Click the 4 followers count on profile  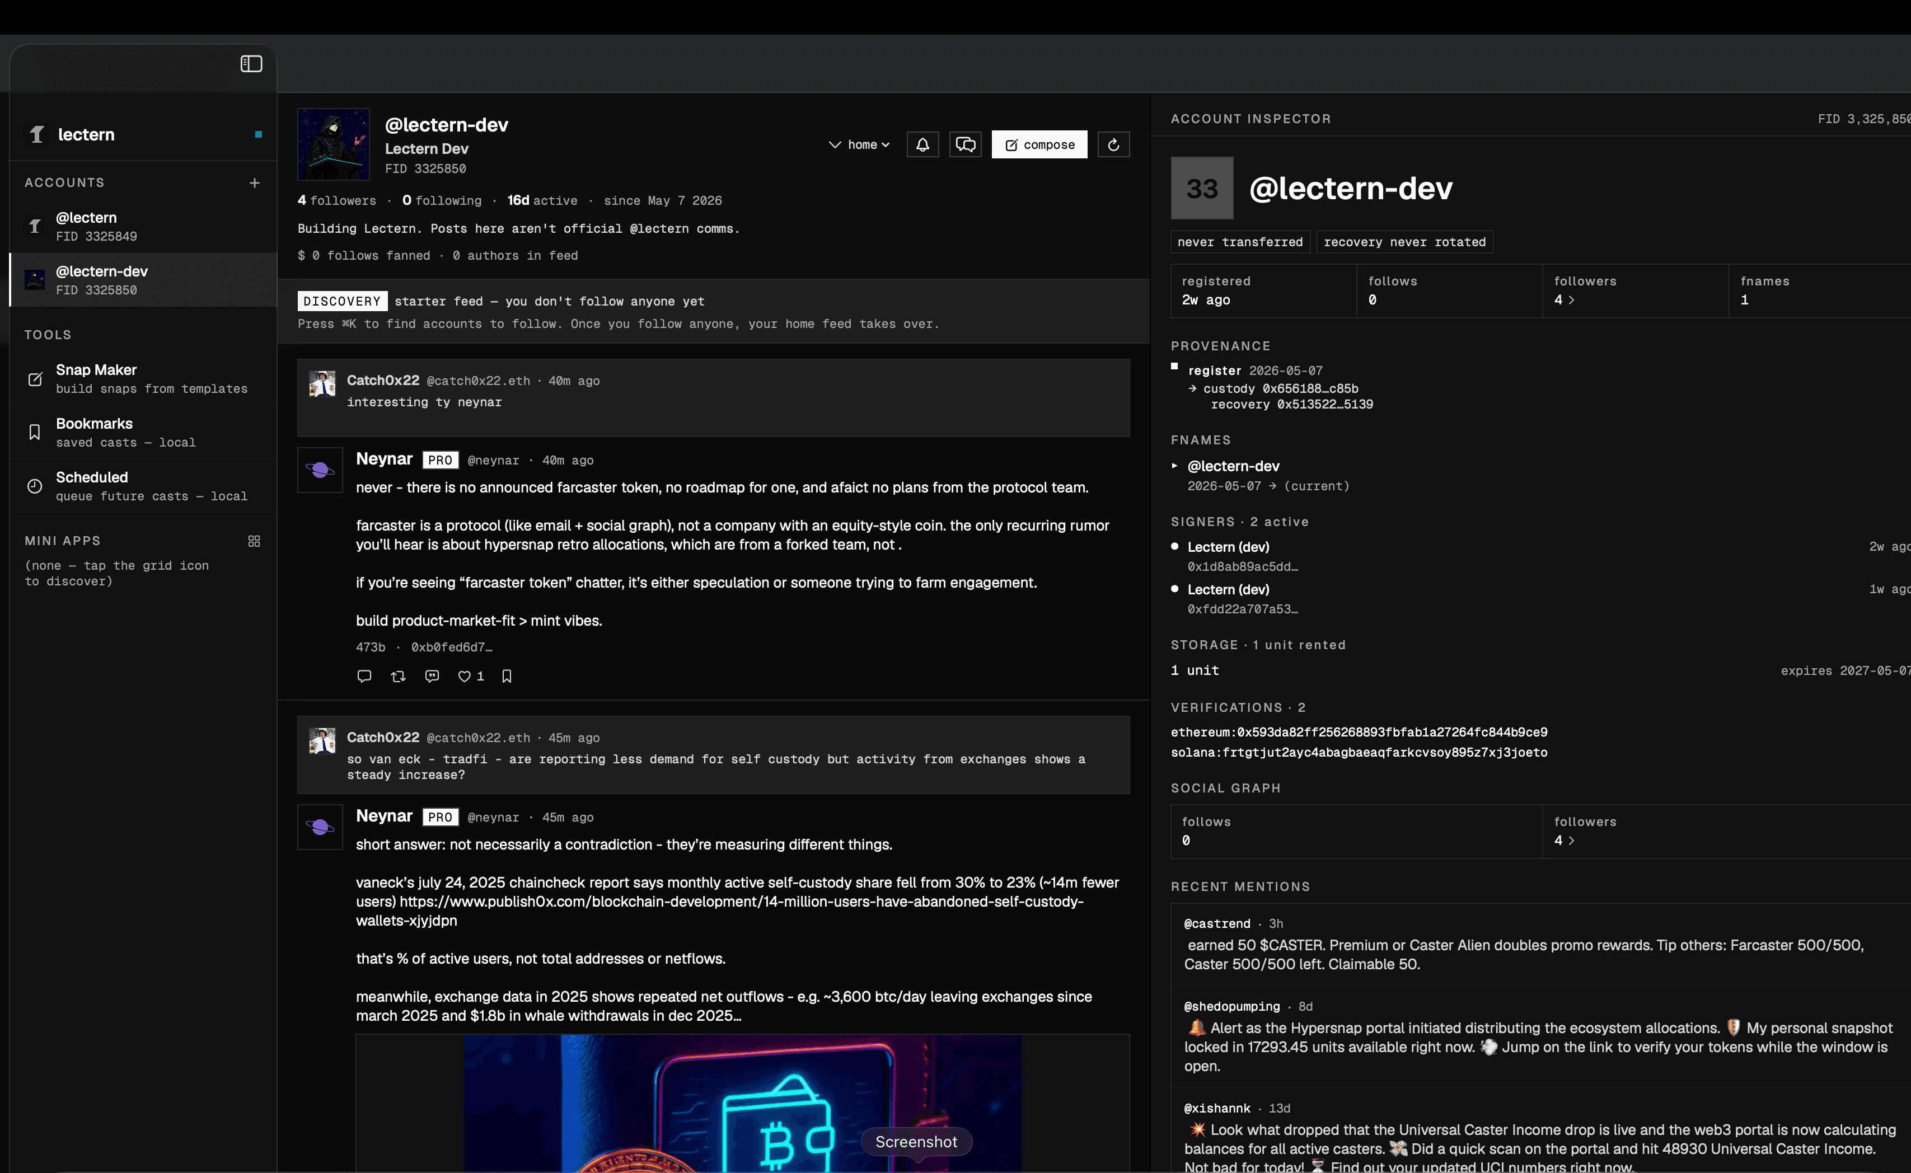click(337, 200)
